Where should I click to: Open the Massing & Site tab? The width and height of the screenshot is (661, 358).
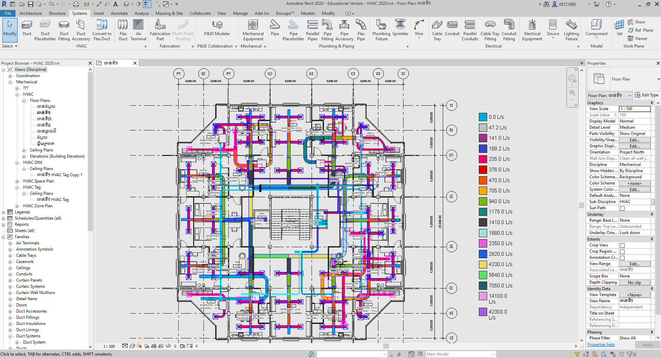pyautogui.click(x=169, y=13)
